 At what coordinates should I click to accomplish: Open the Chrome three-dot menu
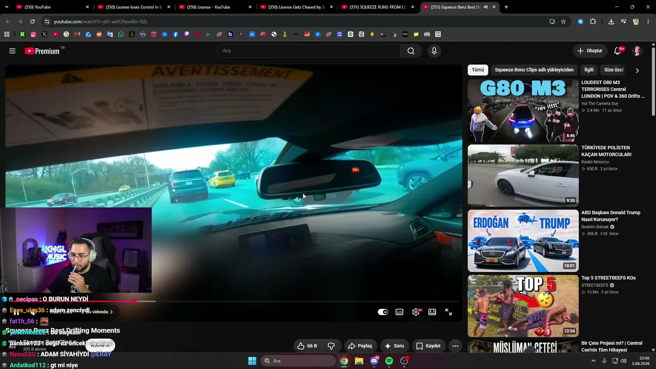click(648, 22)
